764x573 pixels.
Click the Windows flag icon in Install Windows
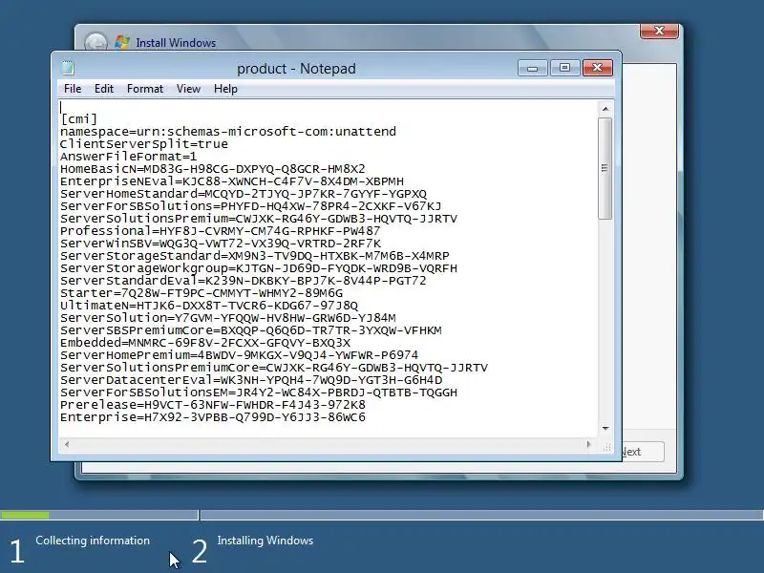click(122, 42)
